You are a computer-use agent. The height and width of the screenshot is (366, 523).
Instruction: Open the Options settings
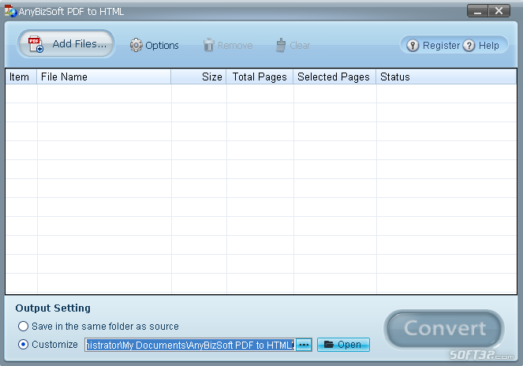(x=154, y=45)
